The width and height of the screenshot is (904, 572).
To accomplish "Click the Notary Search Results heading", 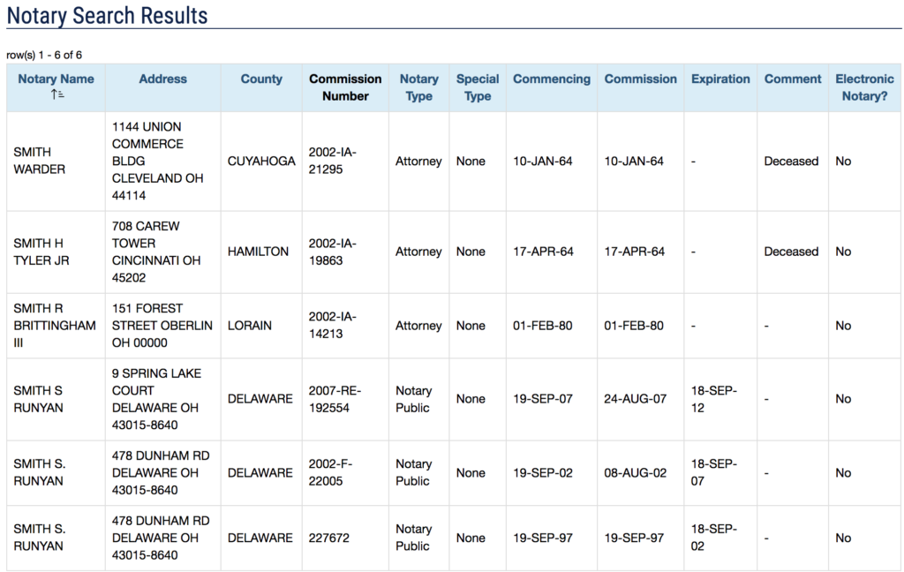I will click(x=108, y=15).
